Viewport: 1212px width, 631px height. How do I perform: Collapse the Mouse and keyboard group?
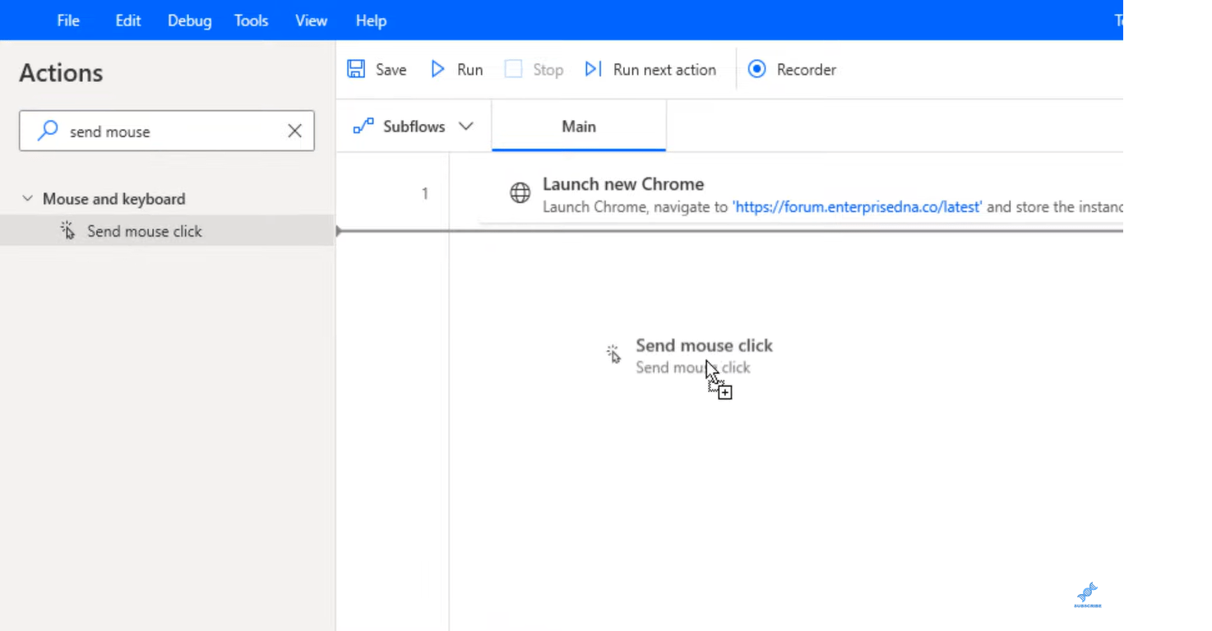27,199
